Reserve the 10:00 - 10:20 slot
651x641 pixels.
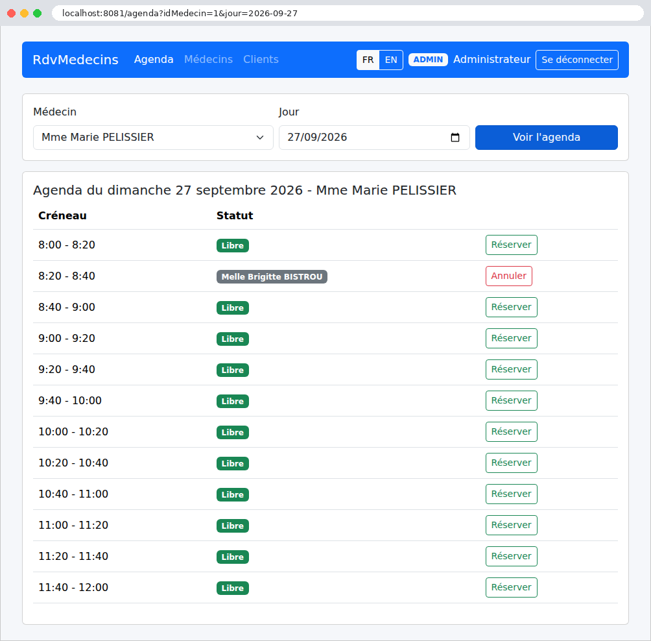(x=512, y=432)
